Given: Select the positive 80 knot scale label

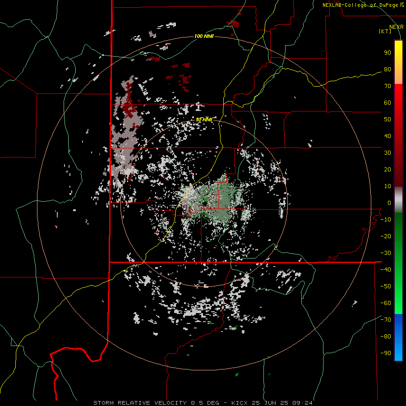Looking at the screenshot, I should coord(388,69).
